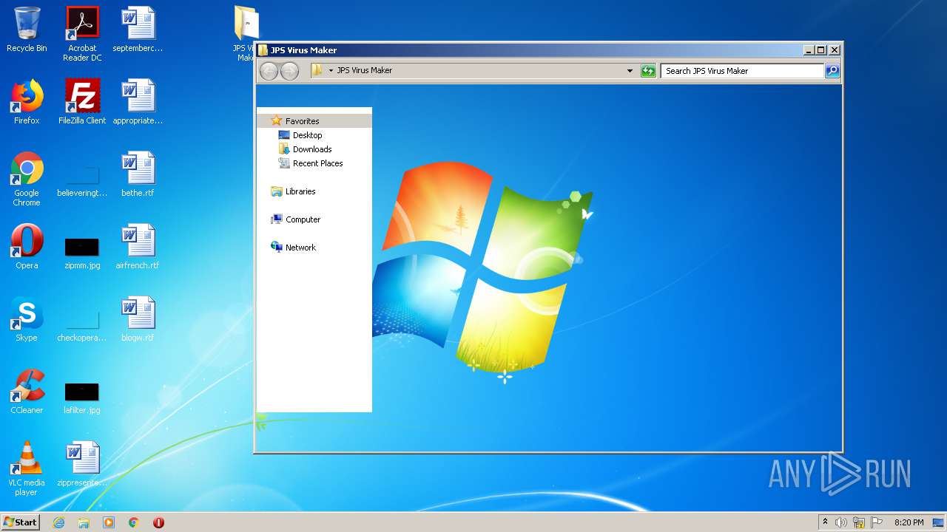Select the believeringt... file on desktop
This screenshot has width=947, height=532.
point(82,182)
